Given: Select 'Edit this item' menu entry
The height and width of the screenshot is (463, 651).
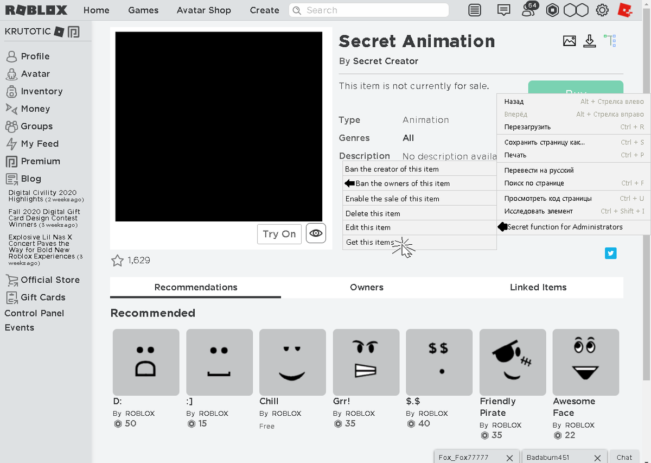Looking at the screenshot, I should coord(419,227).
